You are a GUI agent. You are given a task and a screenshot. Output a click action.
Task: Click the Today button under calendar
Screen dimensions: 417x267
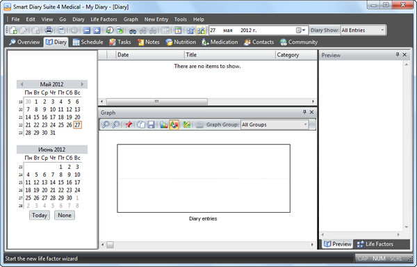40,215
